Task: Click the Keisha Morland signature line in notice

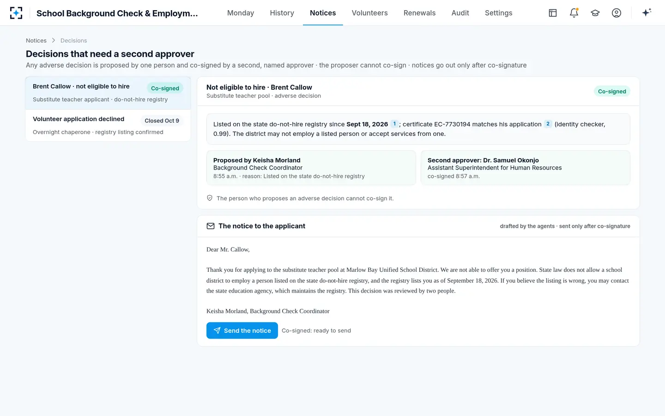Action: point(268,311)
